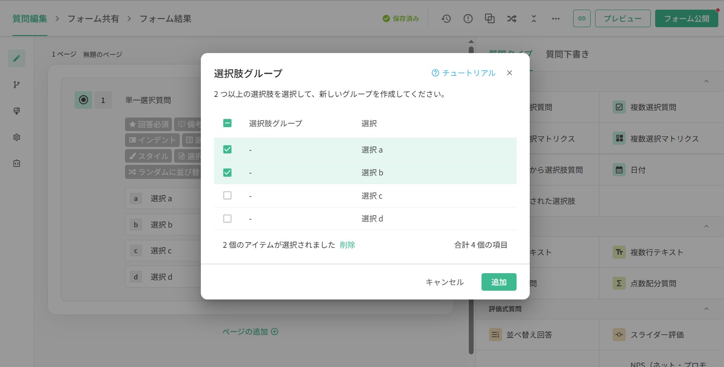Check the 選択 d checkbox
Viewport: 724px width, 367px height.
click(227, 218)
